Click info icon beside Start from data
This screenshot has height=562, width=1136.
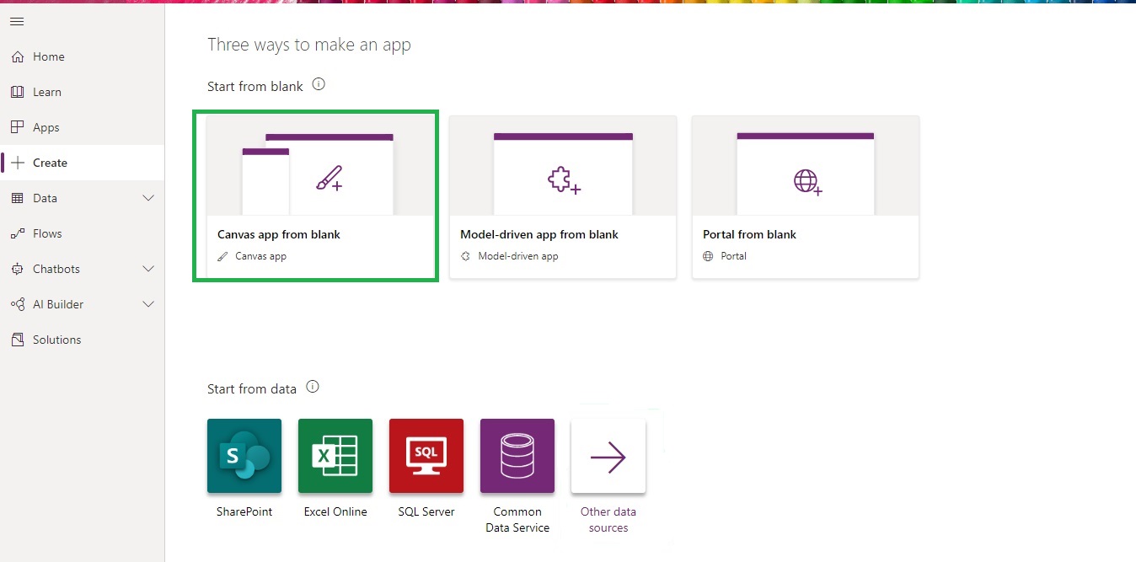[x=313, y=388]
